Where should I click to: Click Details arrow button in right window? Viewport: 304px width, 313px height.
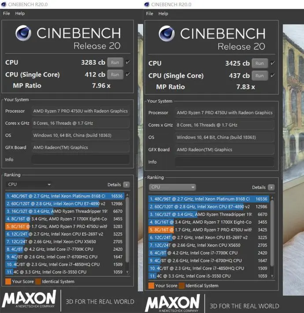coord(271,188)
